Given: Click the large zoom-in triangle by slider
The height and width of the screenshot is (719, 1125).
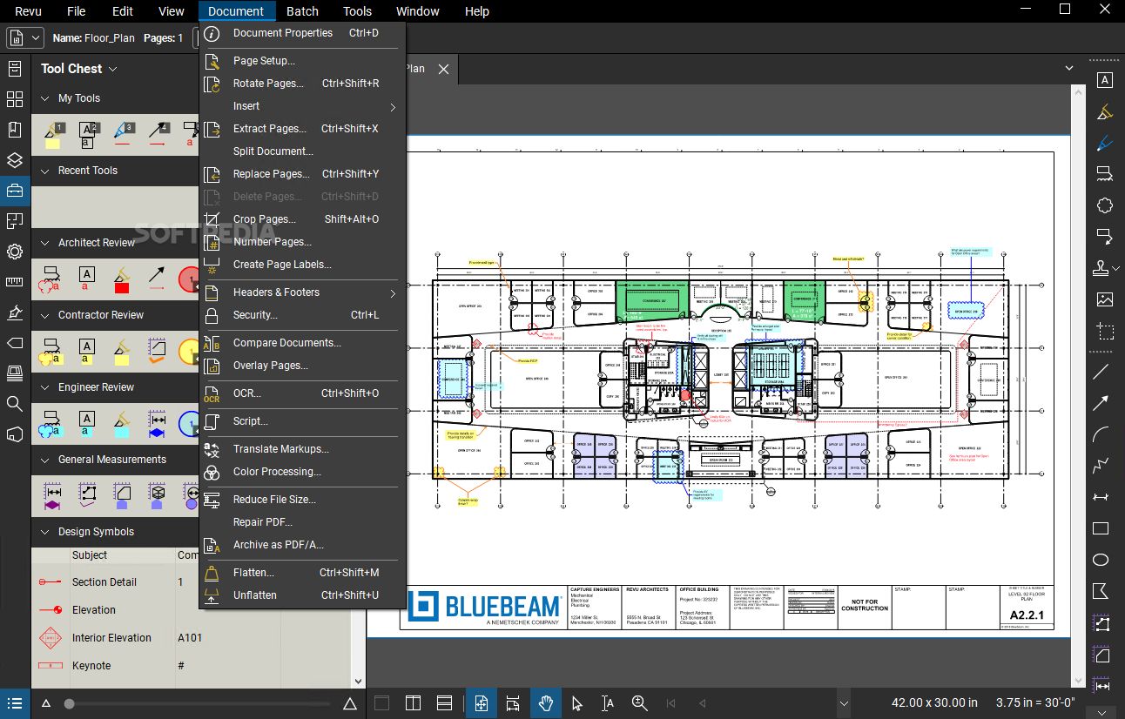Looking at the screenshot, I should 350,704.
